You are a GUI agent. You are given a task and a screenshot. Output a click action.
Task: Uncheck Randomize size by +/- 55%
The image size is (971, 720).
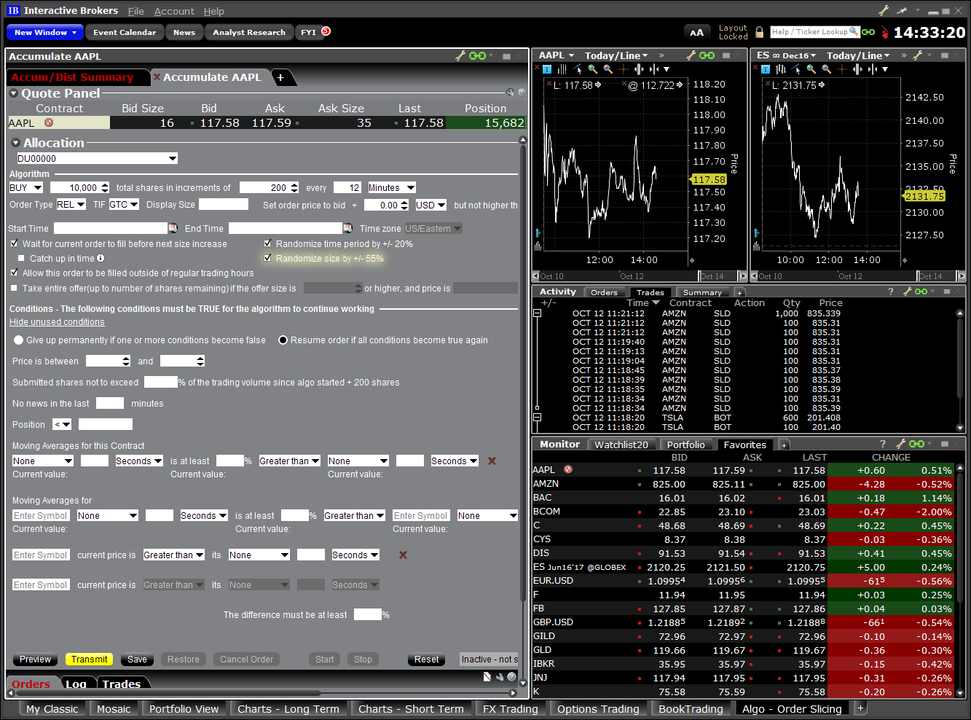(268, 257)
